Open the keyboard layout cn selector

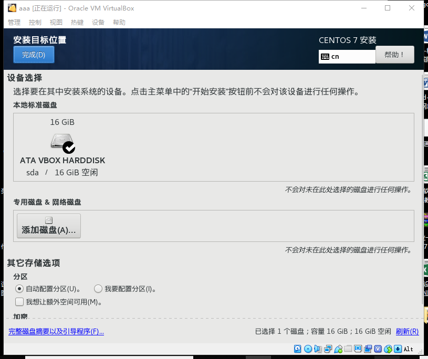347,56
